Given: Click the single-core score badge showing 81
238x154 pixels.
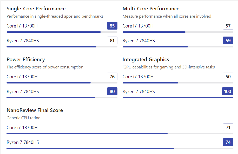Looking at the screenshot, I should tap(112, 41).
